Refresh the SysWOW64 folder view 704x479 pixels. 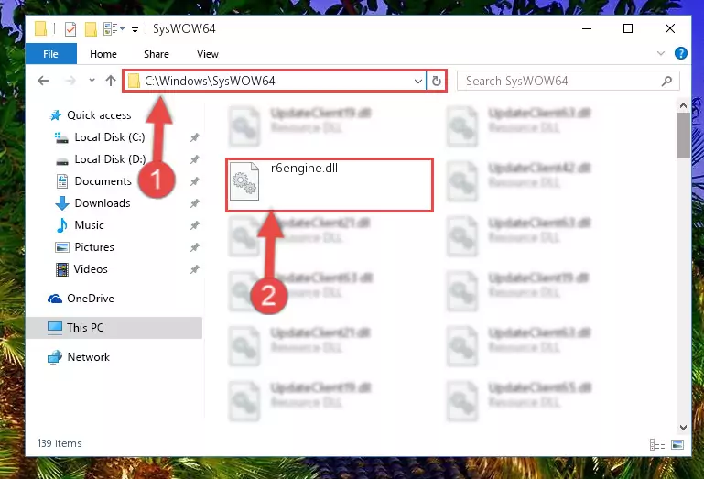[437, 82]
